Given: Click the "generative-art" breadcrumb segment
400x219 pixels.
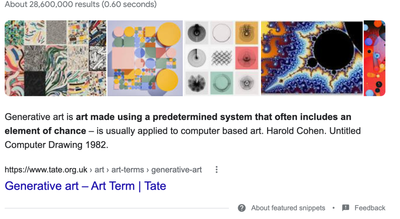Looking at the screenshot, I should [177, 170].
